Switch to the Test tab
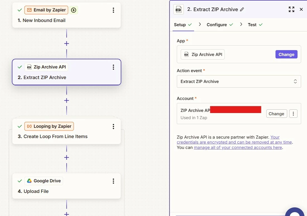307x216 pixels. click(255, 25)
